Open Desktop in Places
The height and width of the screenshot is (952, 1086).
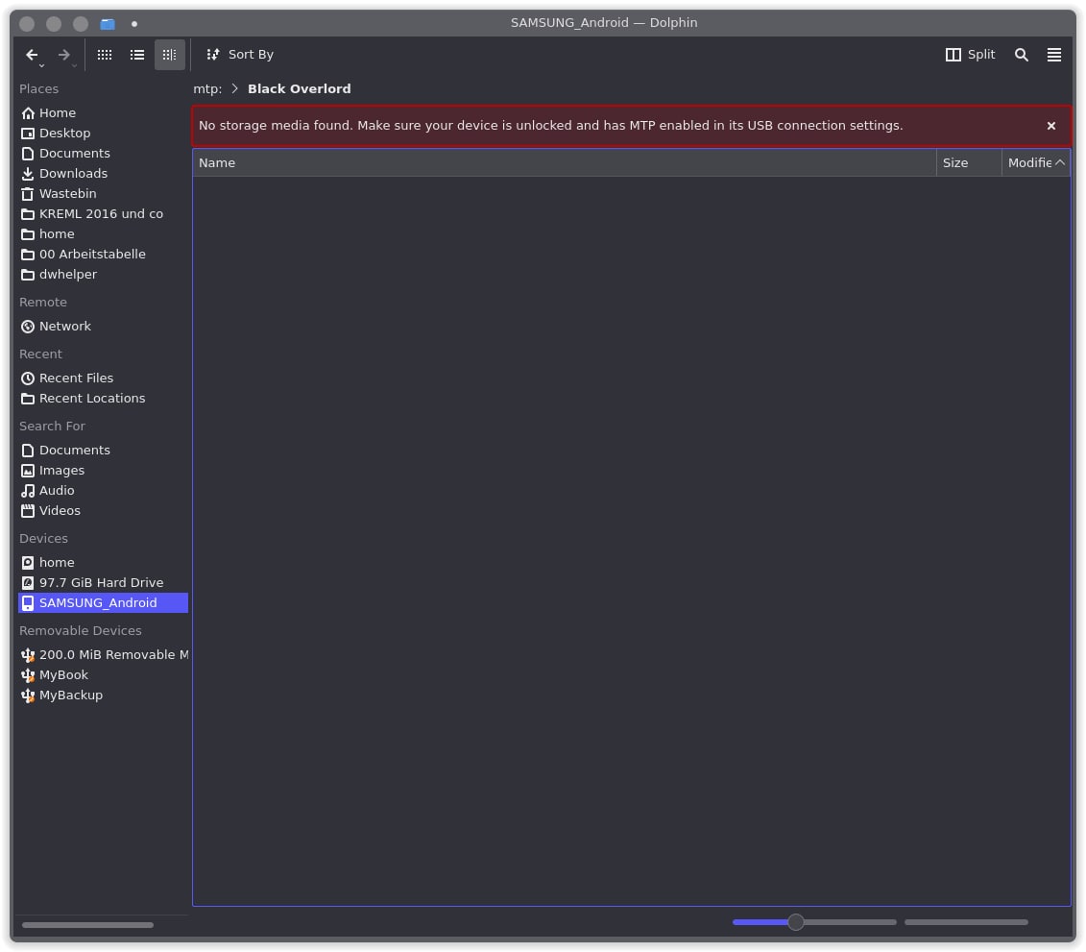103,133
